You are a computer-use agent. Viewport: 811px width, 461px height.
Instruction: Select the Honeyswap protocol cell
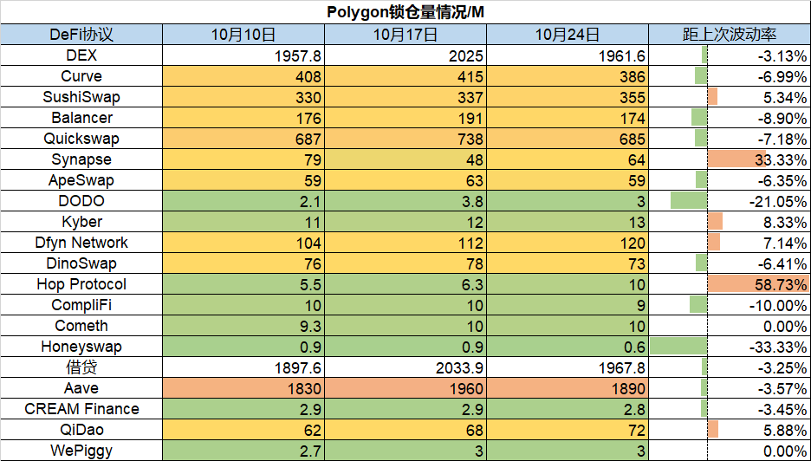81,346
